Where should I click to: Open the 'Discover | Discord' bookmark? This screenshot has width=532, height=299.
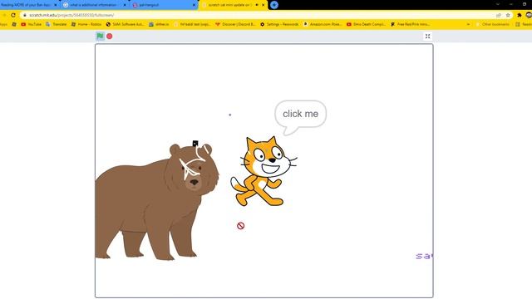235,24
